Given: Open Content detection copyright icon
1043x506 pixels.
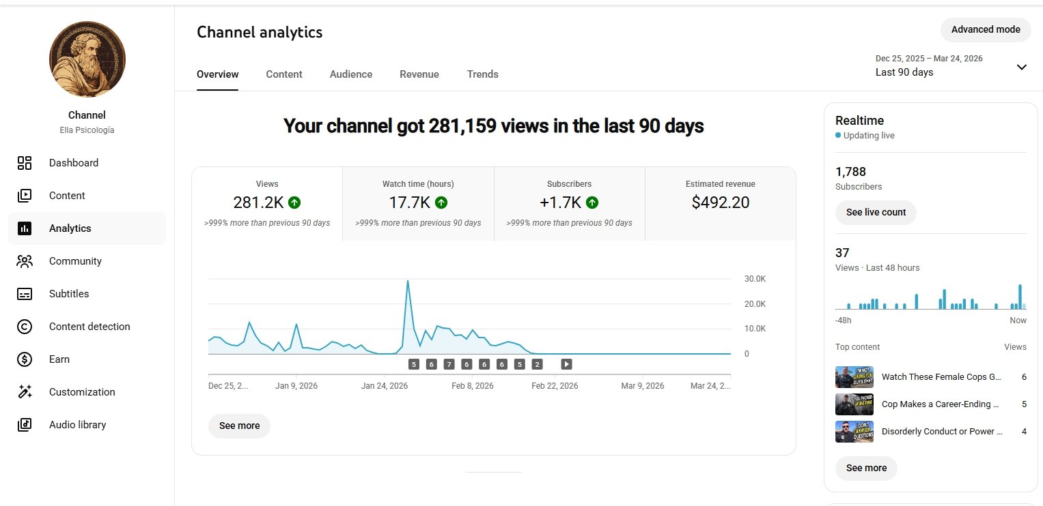Looking at the screenshot, I should (25, 327).
